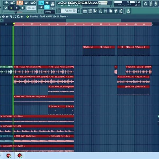Open the Browser tree icon
Viewport: 159px width, 159px height.
pyautogui.click(x=100, y=11)
